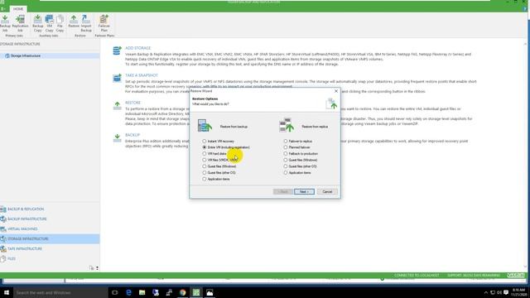
Task: Open the Photos app from the taskbar
Action: [x=210, y=292]
